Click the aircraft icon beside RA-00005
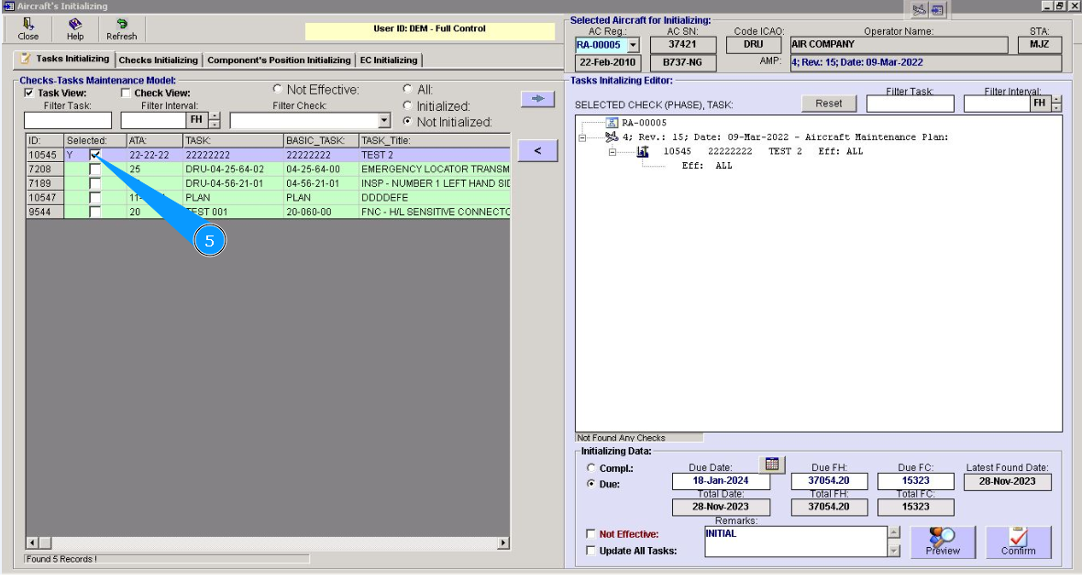The height and width of the screenshot is (580, 1082). tap(612, 123)
